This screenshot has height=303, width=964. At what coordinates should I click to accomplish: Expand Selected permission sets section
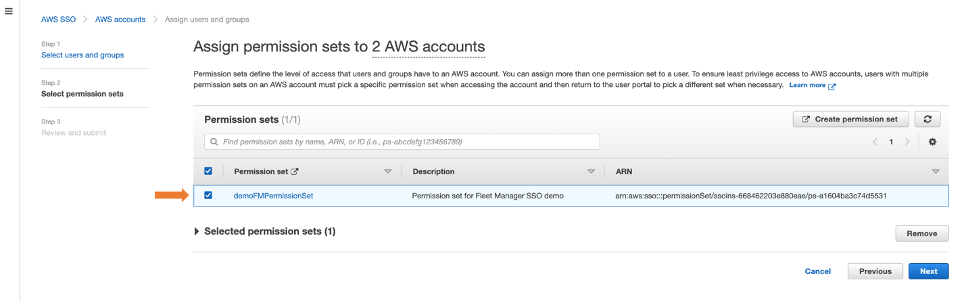pos(197,231)
